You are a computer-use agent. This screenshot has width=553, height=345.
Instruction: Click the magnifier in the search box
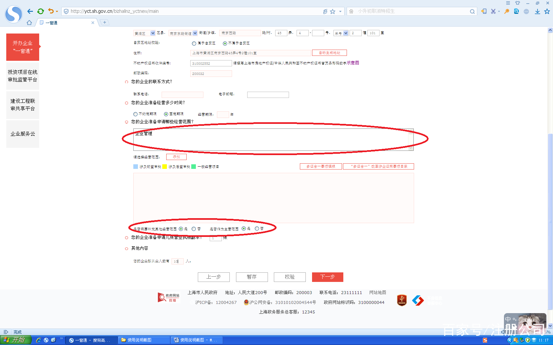pyautogui.click(x=472, y=11)
